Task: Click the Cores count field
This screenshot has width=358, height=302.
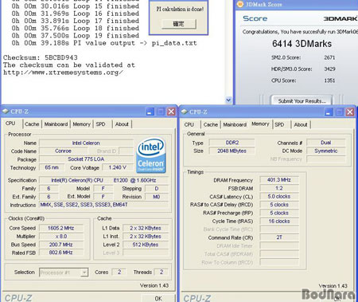Action: [119, 273]
